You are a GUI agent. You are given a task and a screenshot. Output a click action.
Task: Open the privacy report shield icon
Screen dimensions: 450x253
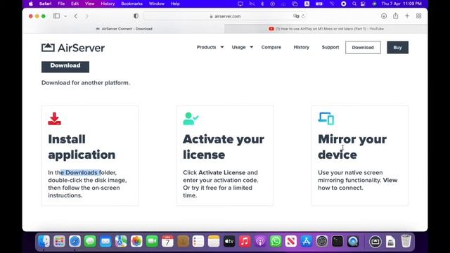[136, 16]
